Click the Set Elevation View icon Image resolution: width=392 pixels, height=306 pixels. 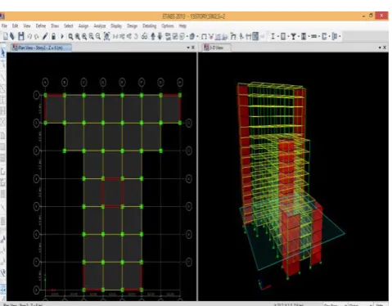128,36
